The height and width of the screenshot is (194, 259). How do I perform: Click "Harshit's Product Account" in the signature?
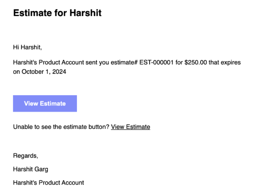coord(48,183)
